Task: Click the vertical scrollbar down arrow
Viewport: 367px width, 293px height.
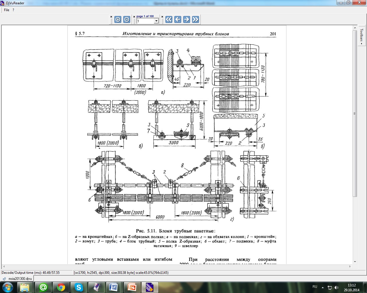Action: [x=355, y=262]
